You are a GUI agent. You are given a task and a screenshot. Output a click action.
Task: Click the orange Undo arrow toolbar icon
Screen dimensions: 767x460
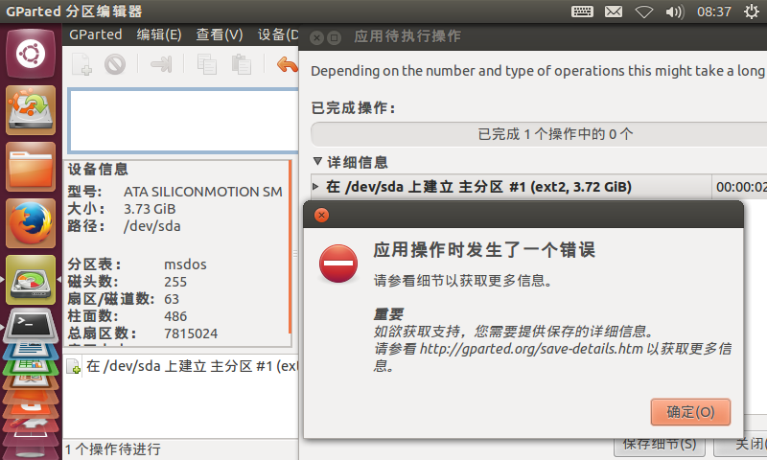[x=287, y=64]
